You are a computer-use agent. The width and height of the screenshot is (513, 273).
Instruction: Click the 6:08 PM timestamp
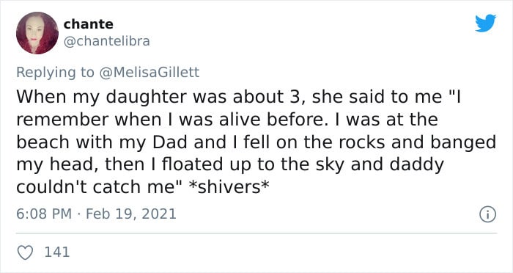tap(44, 214)
